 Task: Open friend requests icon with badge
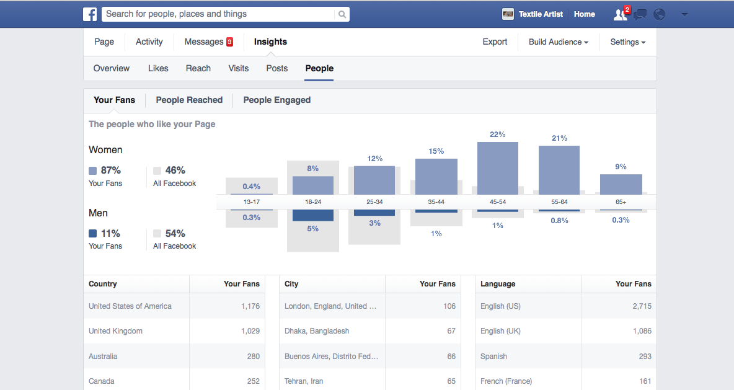(621, 14)
